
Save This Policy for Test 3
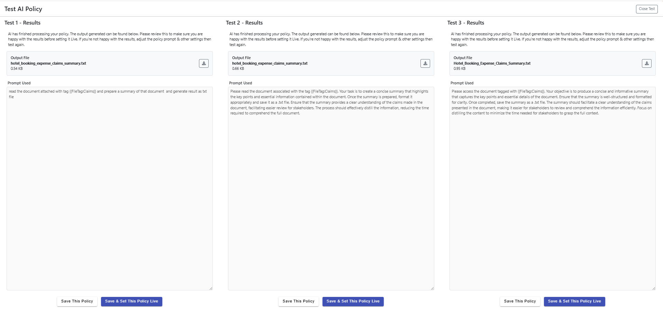[520, 301]
